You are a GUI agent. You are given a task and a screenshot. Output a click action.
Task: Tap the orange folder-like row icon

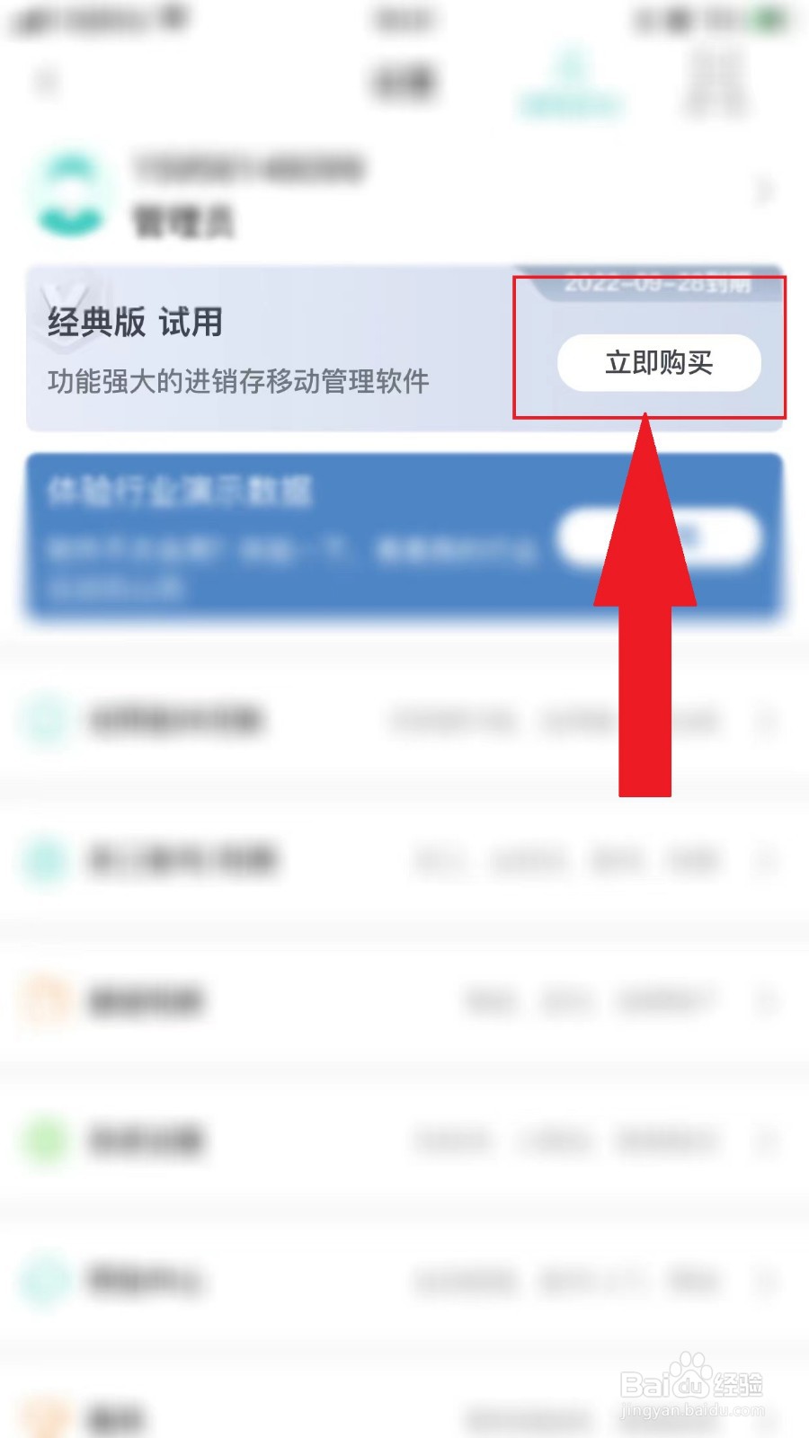[x=45, y=1000]
